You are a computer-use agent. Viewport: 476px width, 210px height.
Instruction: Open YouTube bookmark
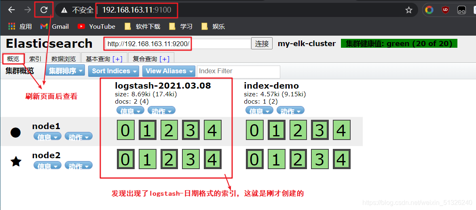pyautogui.click(x=97, y=26)
